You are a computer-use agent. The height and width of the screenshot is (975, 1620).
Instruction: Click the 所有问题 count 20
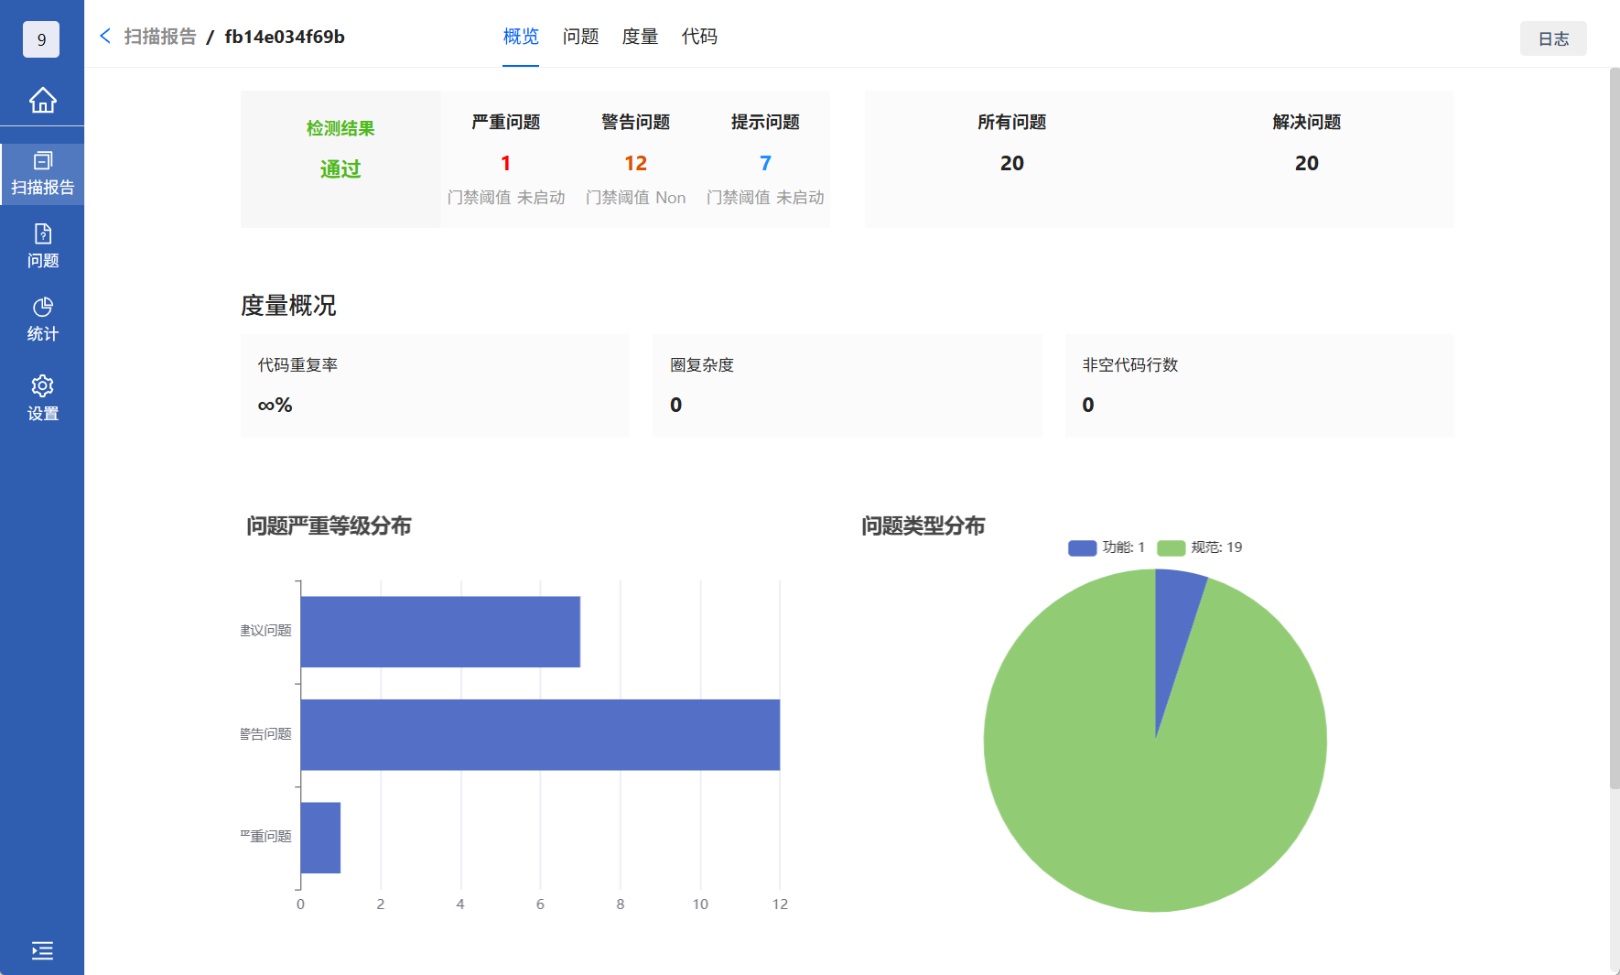[x=1011, y=163]
